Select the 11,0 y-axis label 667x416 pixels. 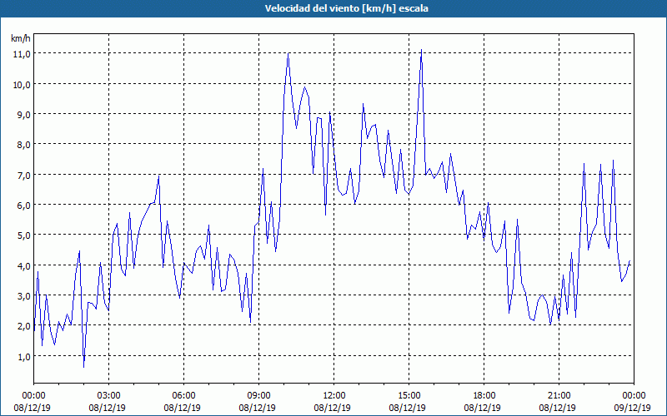pyautogui.click(x=22, y=53)
